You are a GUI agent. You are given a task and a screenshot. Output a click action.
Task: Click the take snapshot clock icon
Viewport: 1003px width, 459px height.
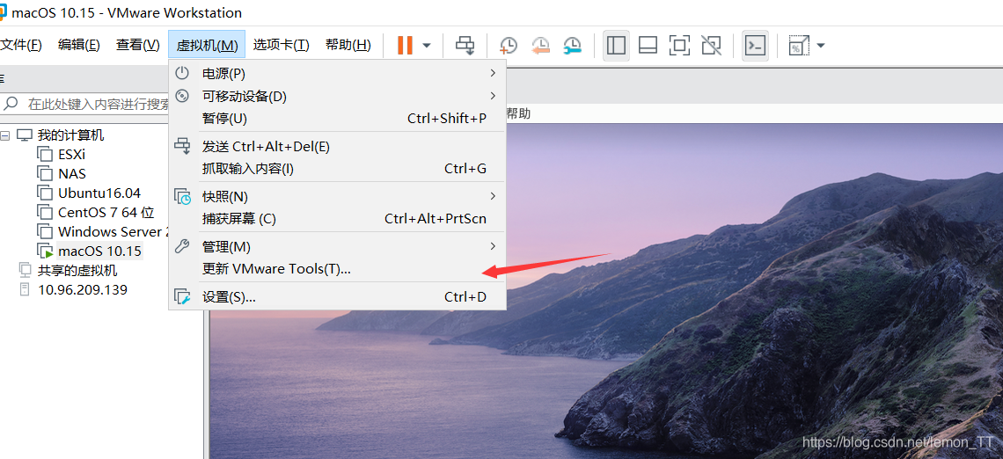[509, 46]
